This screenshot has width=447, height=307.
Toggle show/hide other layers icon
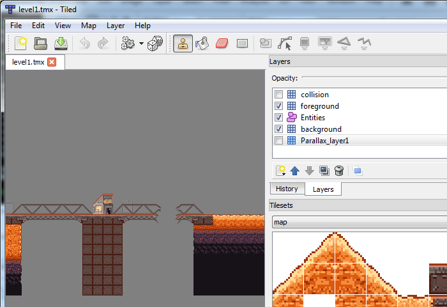pyautogui.click(x=358, y=171)
